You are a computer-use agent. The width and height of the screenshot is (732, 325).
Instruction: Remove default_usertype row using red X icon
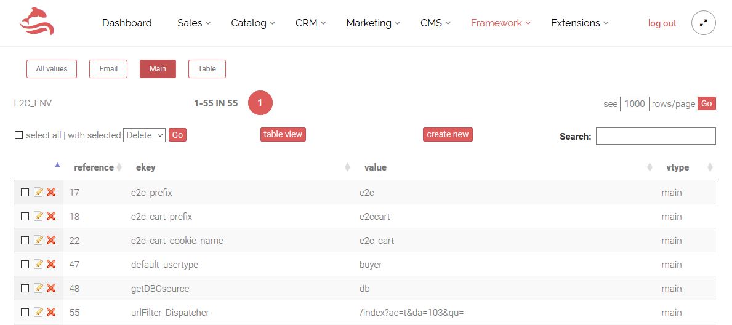[x=51, y=264]
